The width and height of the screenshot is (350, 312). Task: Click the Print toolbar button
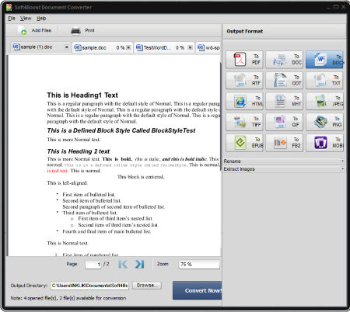82,31
